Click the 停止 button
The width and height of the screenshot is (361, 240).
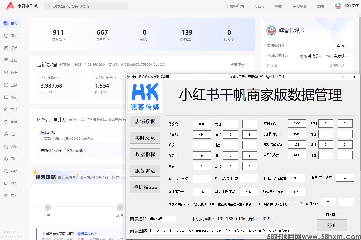(332, 225)
